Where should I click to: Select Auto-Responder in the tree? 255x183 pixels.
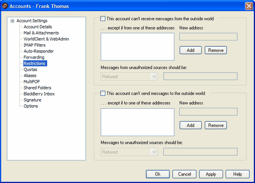[39, 51]
